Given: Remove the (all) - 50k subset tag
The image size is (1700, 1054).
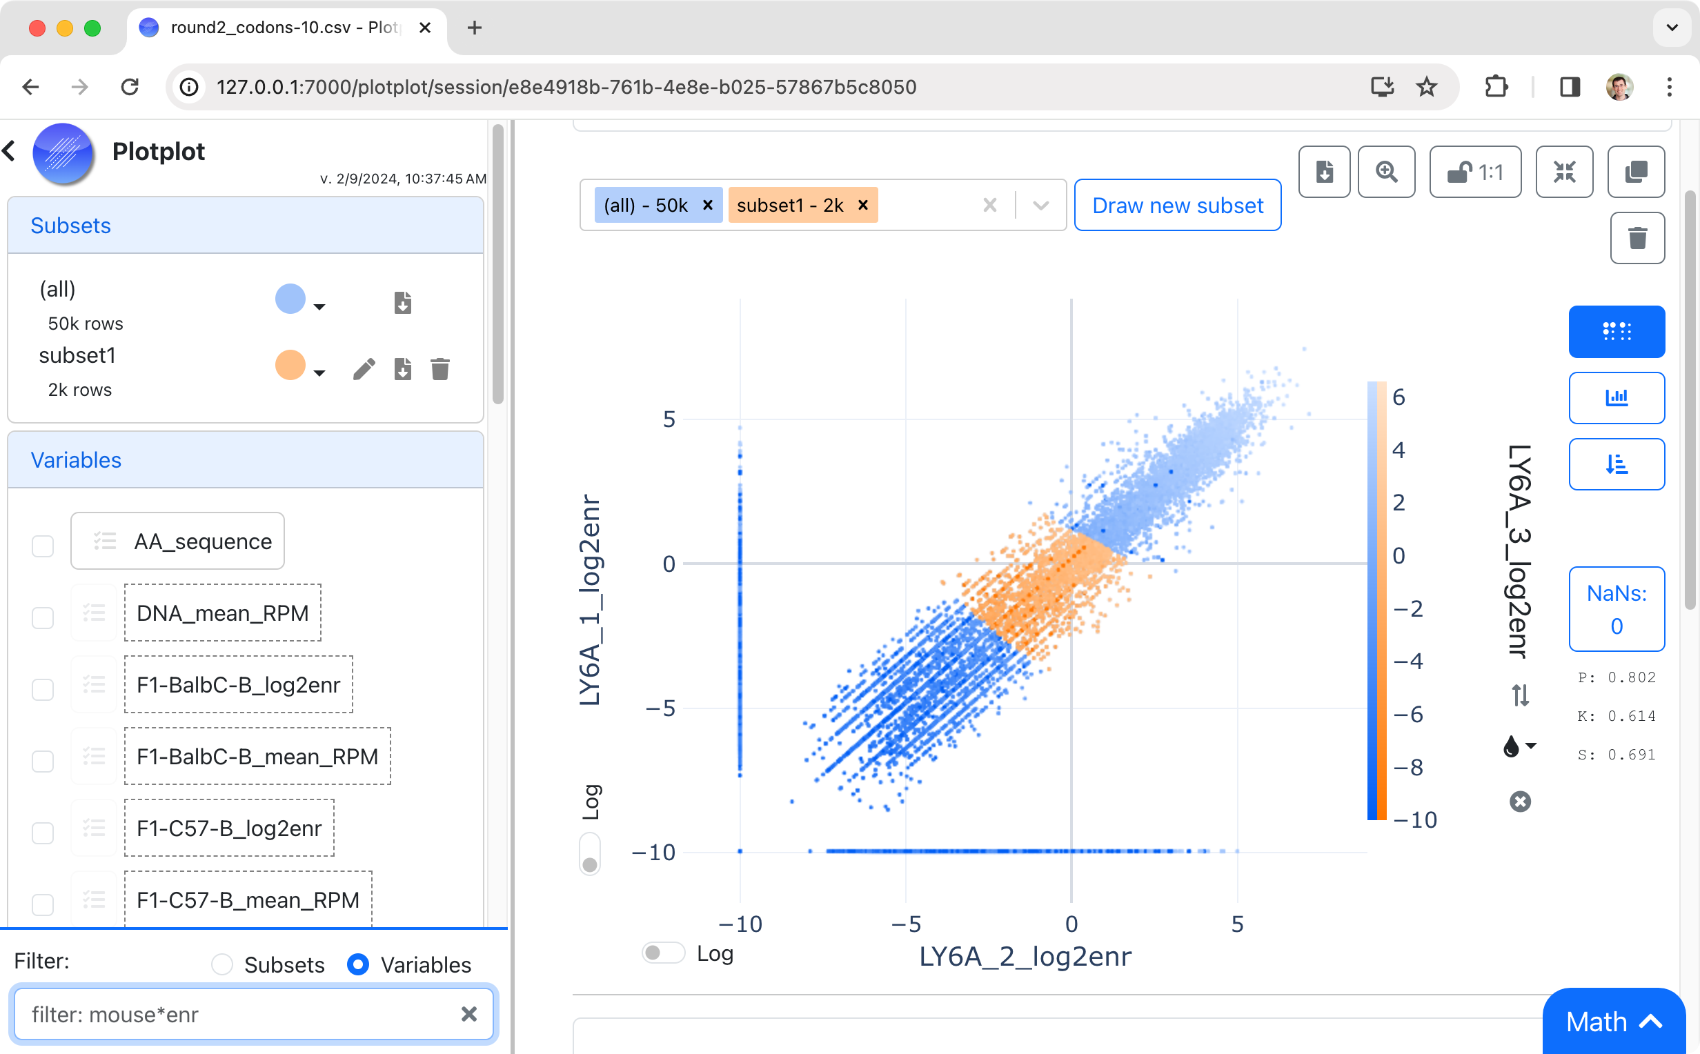Looking at the screenshot, I should [x=707, y=205].
